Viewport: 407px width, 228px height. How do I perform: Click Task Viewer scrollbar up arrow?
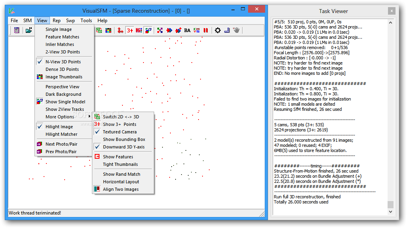pyautogui.click(x=390, y=23)
